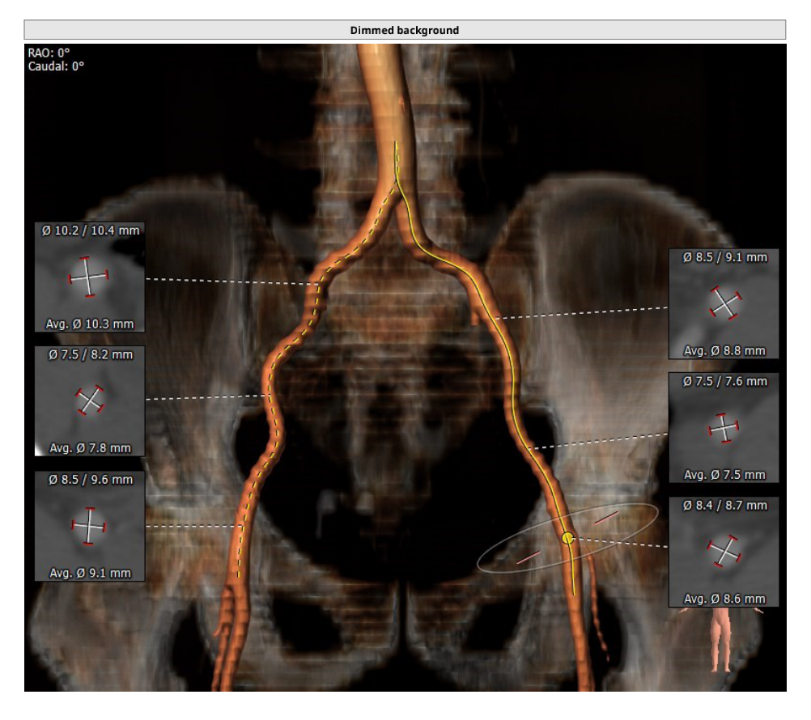Select the Ø 8.4 / 8.7 mm measurement label
Image resolution: width=811 pixels, height=720 pixels.
click(724, 505)
